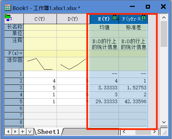Select row header 6
Screen dimensions: 172x139
click(x=14, y=109)
